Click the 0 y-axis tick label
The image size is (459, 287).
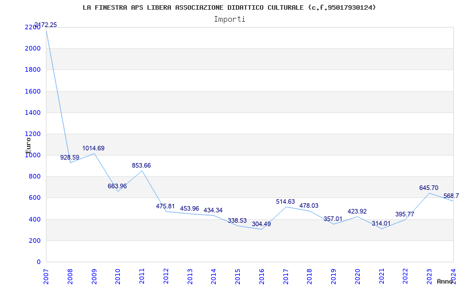click(x=38, y=262)
